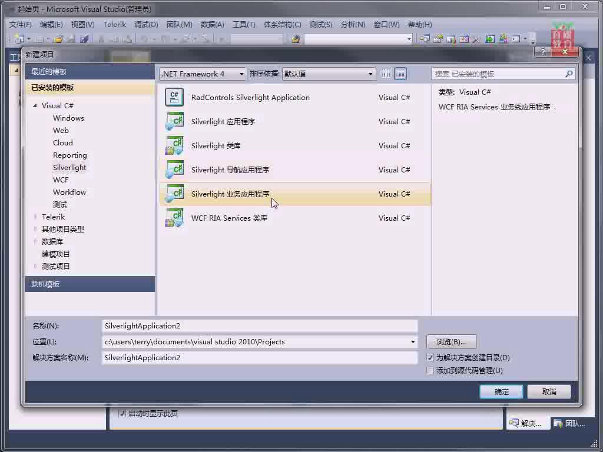Select Web under Visual C#

61,130
